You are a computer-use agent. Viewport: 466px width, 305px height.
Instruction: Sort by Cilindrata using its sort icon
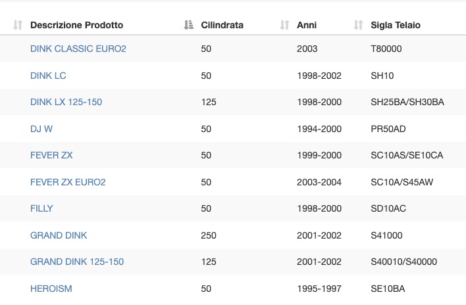(x=189, y=25)
